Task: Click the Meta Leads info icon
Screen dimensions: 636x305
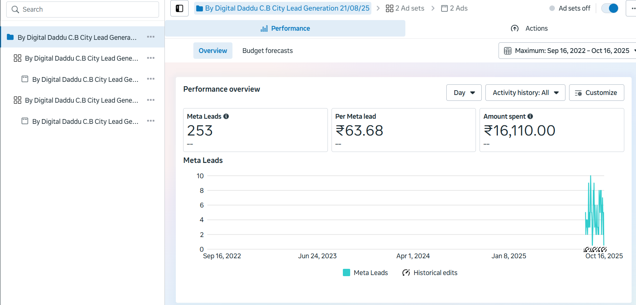Action: coord(226,117)
